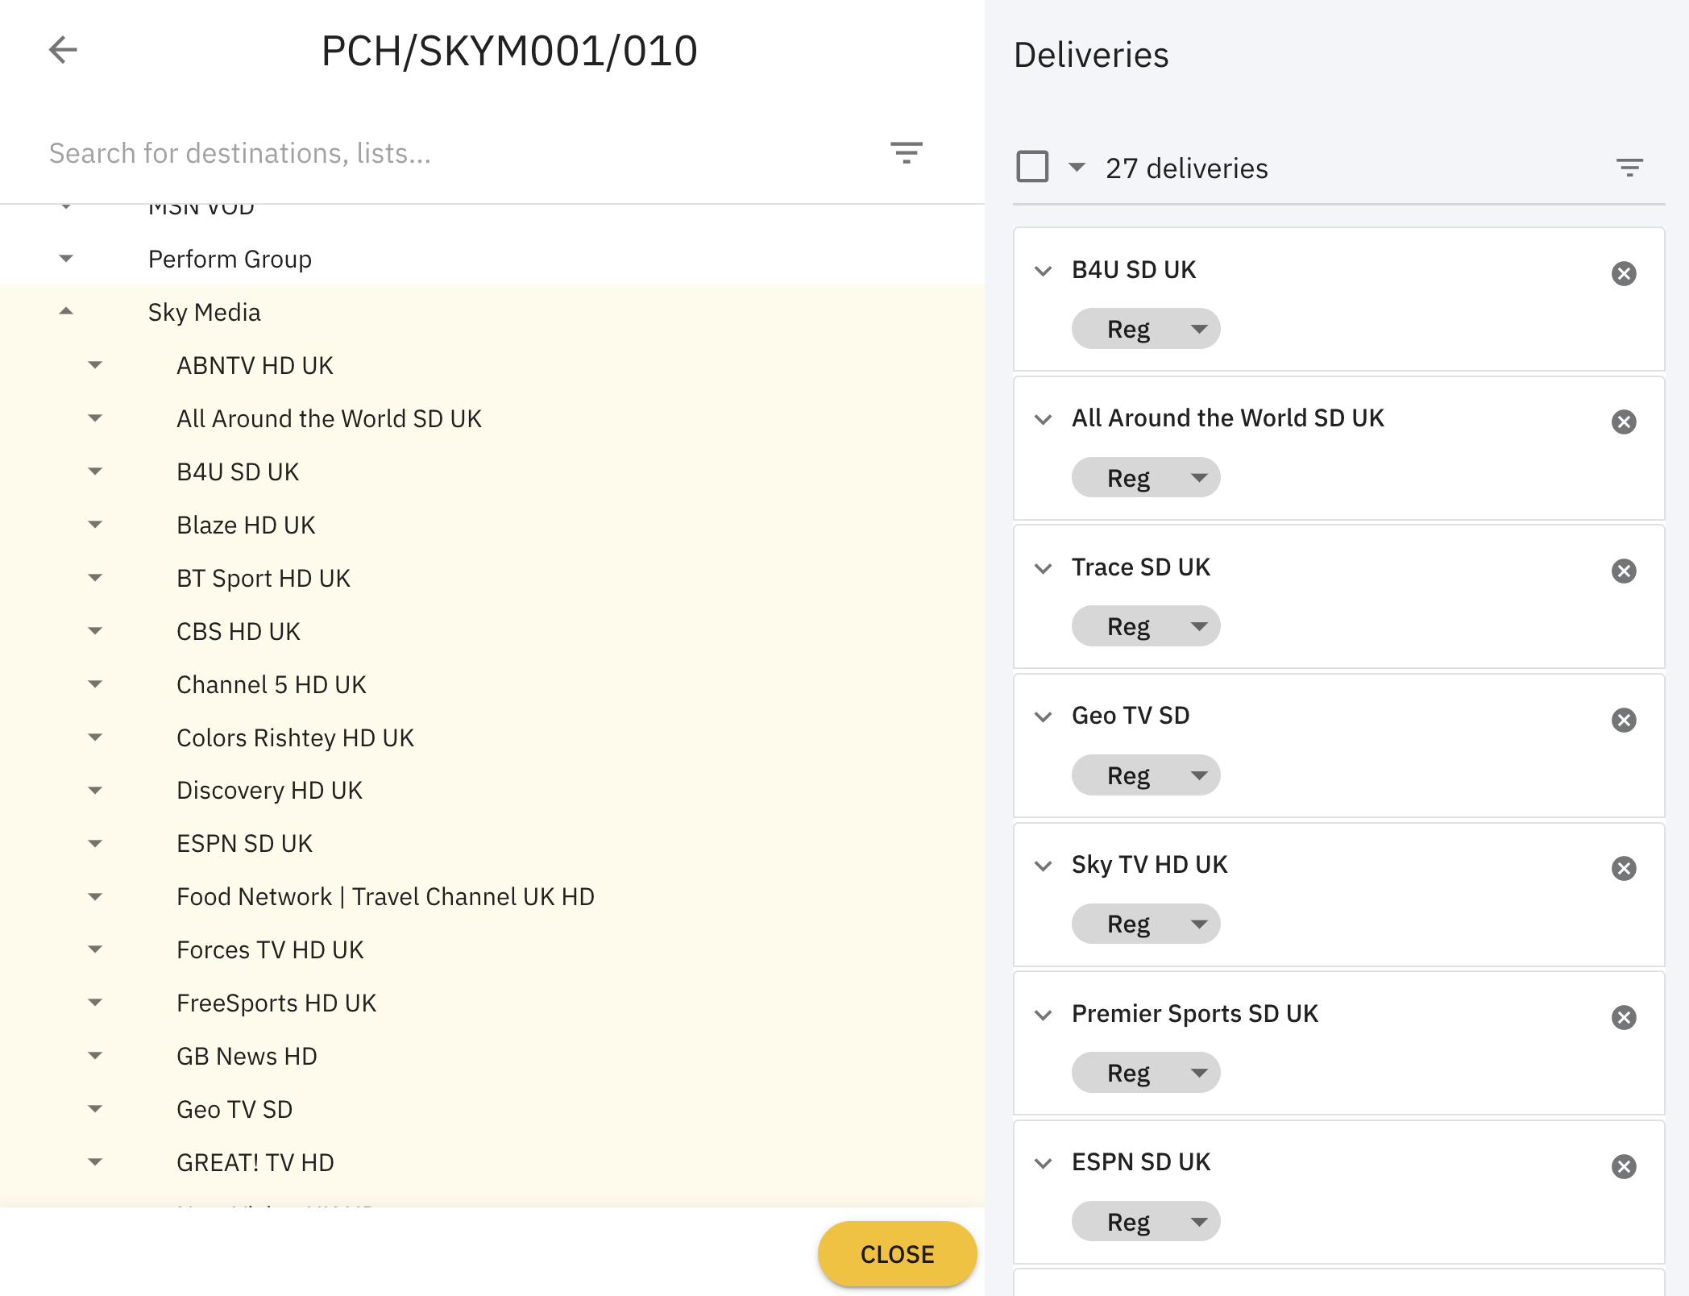Viewport: 1689px width, 1296px height.
Task: Remove the B4U SD UK delivery
Action: point(1624,273)
